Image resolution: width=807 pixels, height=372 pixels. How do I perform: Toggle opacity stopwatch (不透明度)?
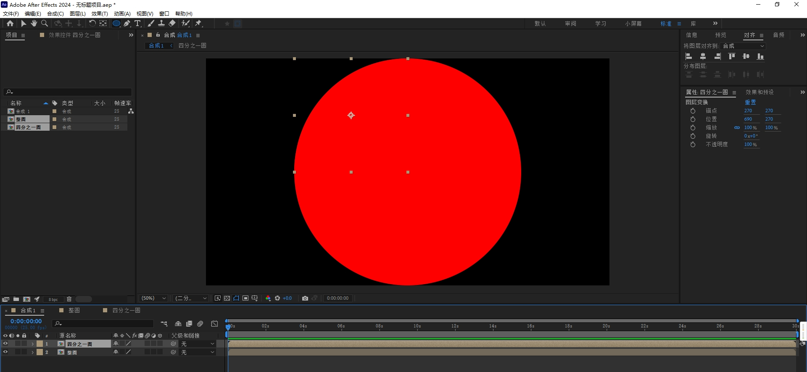693,145
